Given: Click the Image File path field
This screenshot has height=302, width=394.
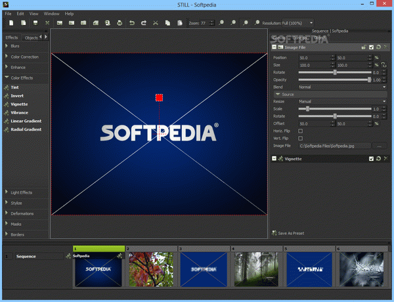Looking at the screenshot, I should [335, 146].
